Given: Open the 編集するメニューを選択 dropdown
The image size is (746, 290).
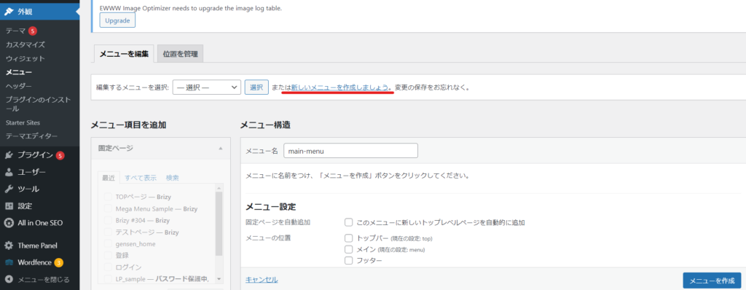Looking at the screenshot, I should 207,87.
